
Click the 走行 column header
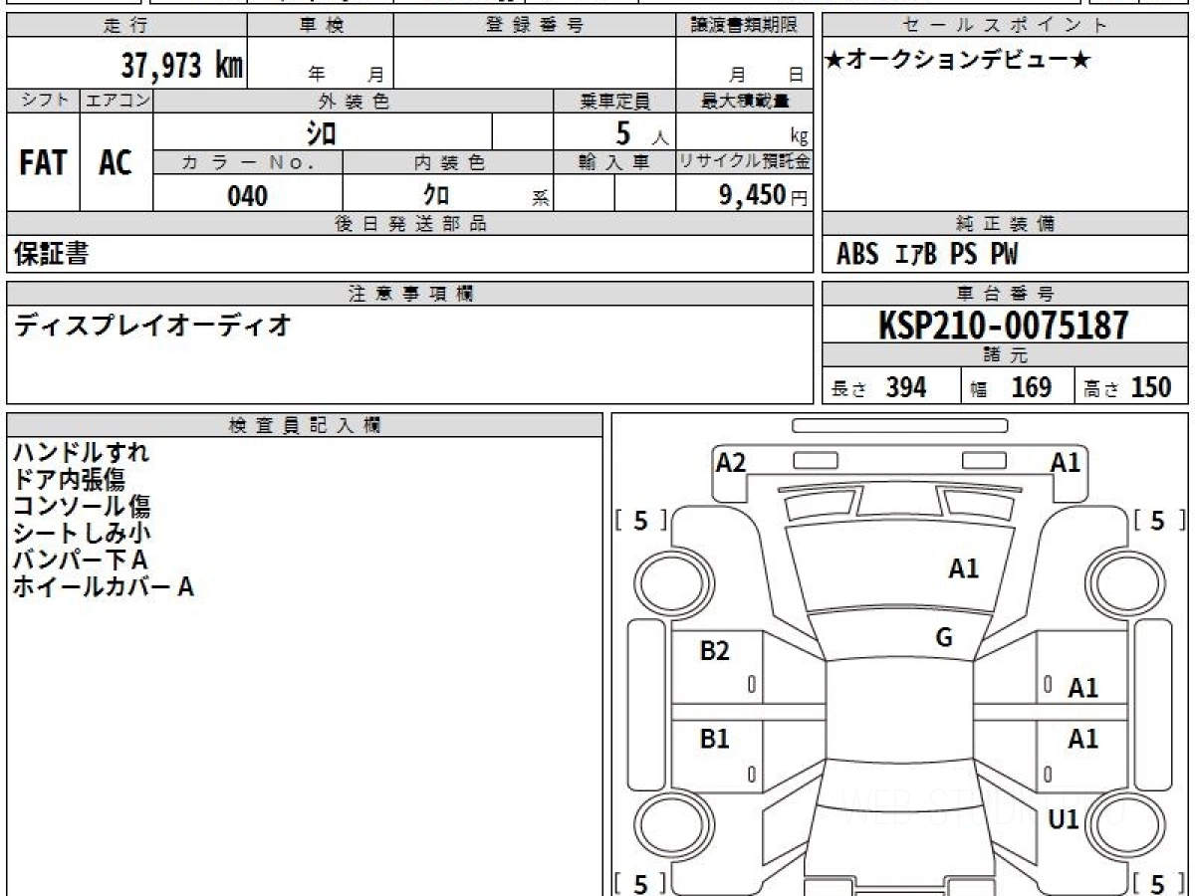tap(126, 26)
